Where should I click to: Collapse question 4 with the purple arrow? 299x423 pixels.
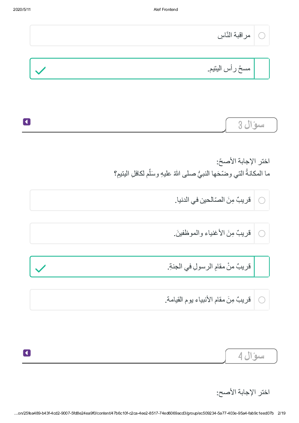click(x=27, y=353)
